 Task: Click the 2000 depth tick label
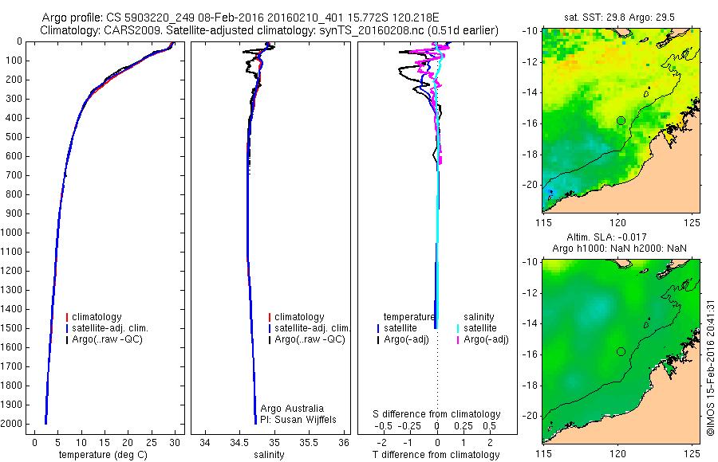[x=14, y=424]
